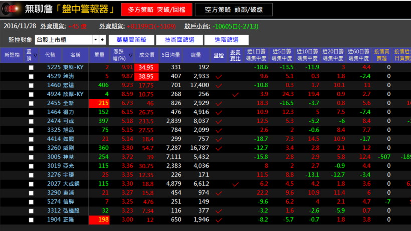This screenshot has height=231, width=411.
Task: Click the 委買賣比 checkmark in row 4924 欣厚-KY
Action: pos(235,95)
